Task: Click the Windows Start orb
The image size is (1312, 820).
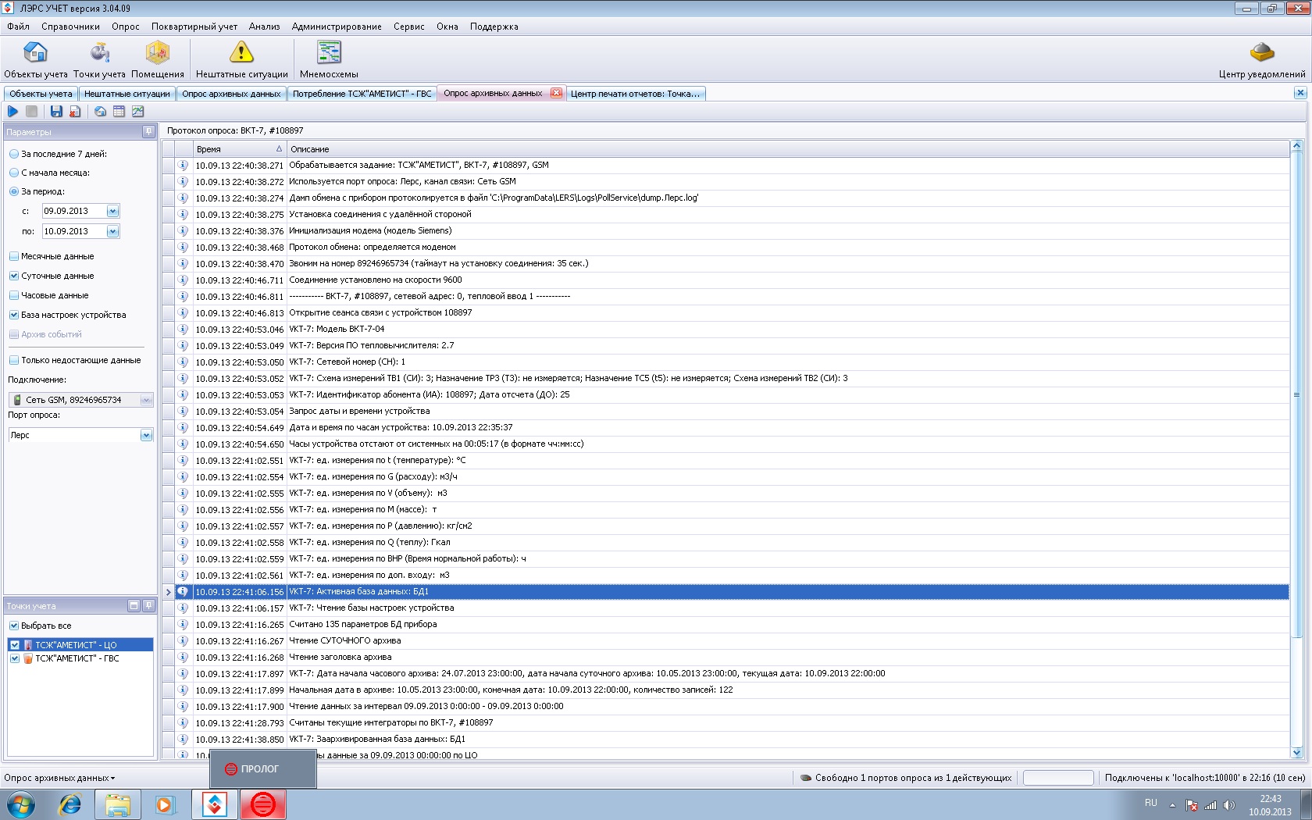Action: click(x=21, y=804)
